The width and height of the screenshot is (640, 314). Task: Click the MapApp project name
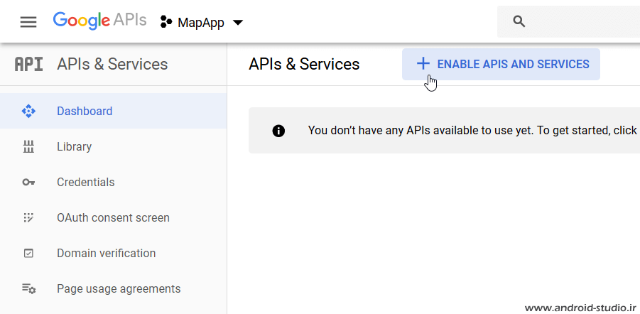[x=201, y=23]
